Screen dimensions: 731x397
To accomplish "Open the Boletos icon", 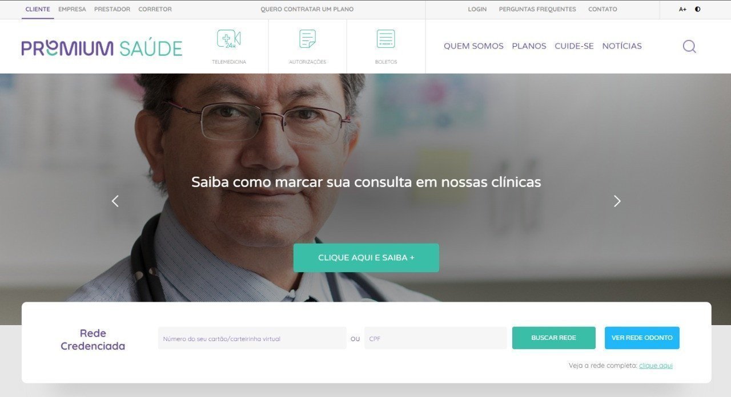I will pos(386,39).
